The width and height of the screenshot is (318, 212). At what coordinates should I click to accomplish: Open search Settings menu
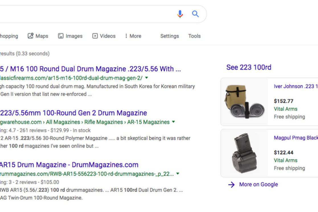point(169,36)
